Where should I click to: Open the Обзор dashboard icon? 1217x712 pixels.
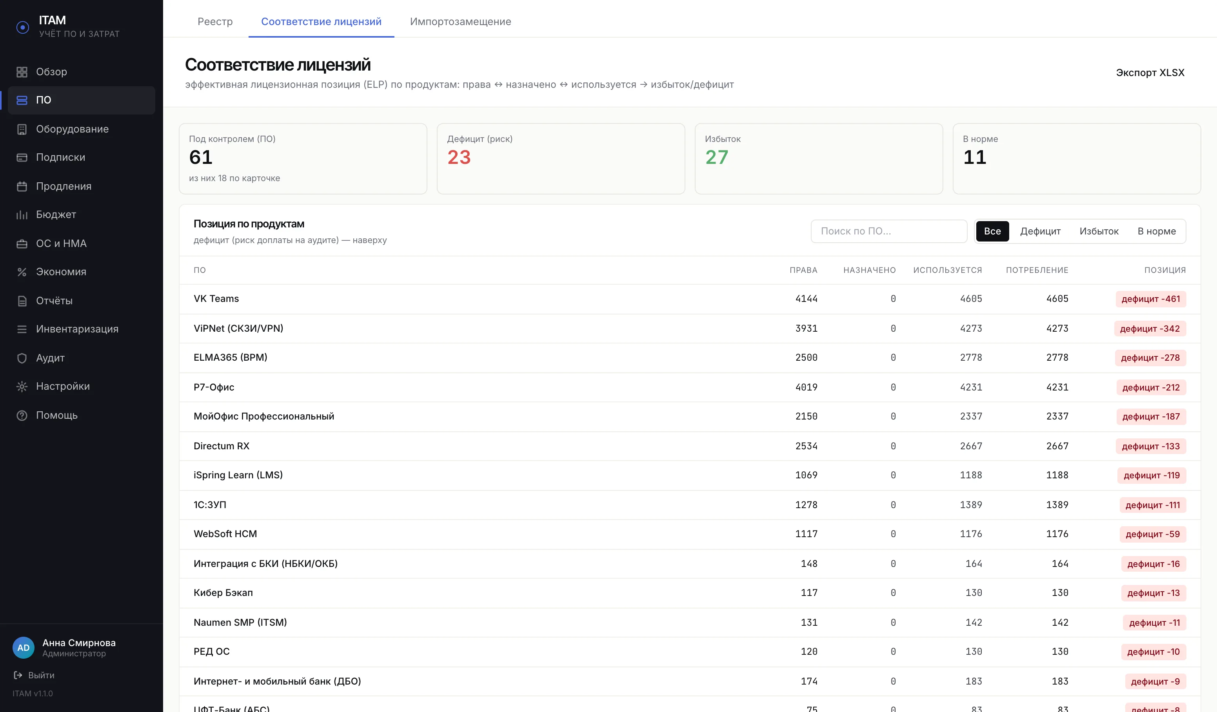pos(22,72)
